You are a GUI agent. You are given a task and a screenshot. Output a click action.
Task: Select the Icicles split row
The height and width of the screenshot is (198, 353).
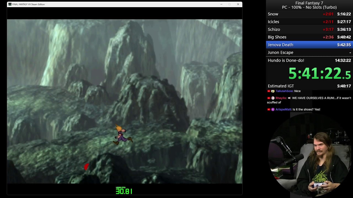coord(309,22)
